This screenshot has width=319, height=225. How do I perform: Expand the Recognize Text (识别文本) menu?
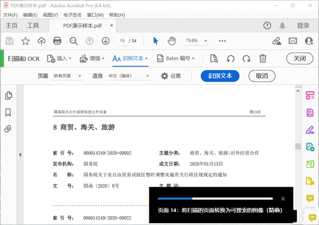click(x=130, y=59)
